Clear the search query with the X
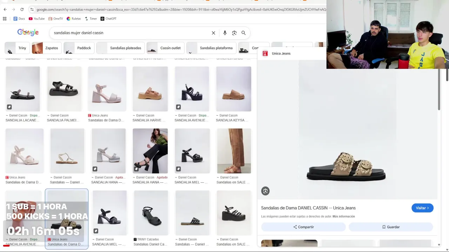Viewport: 449px width, 252px height. click(x=213, y=33)
